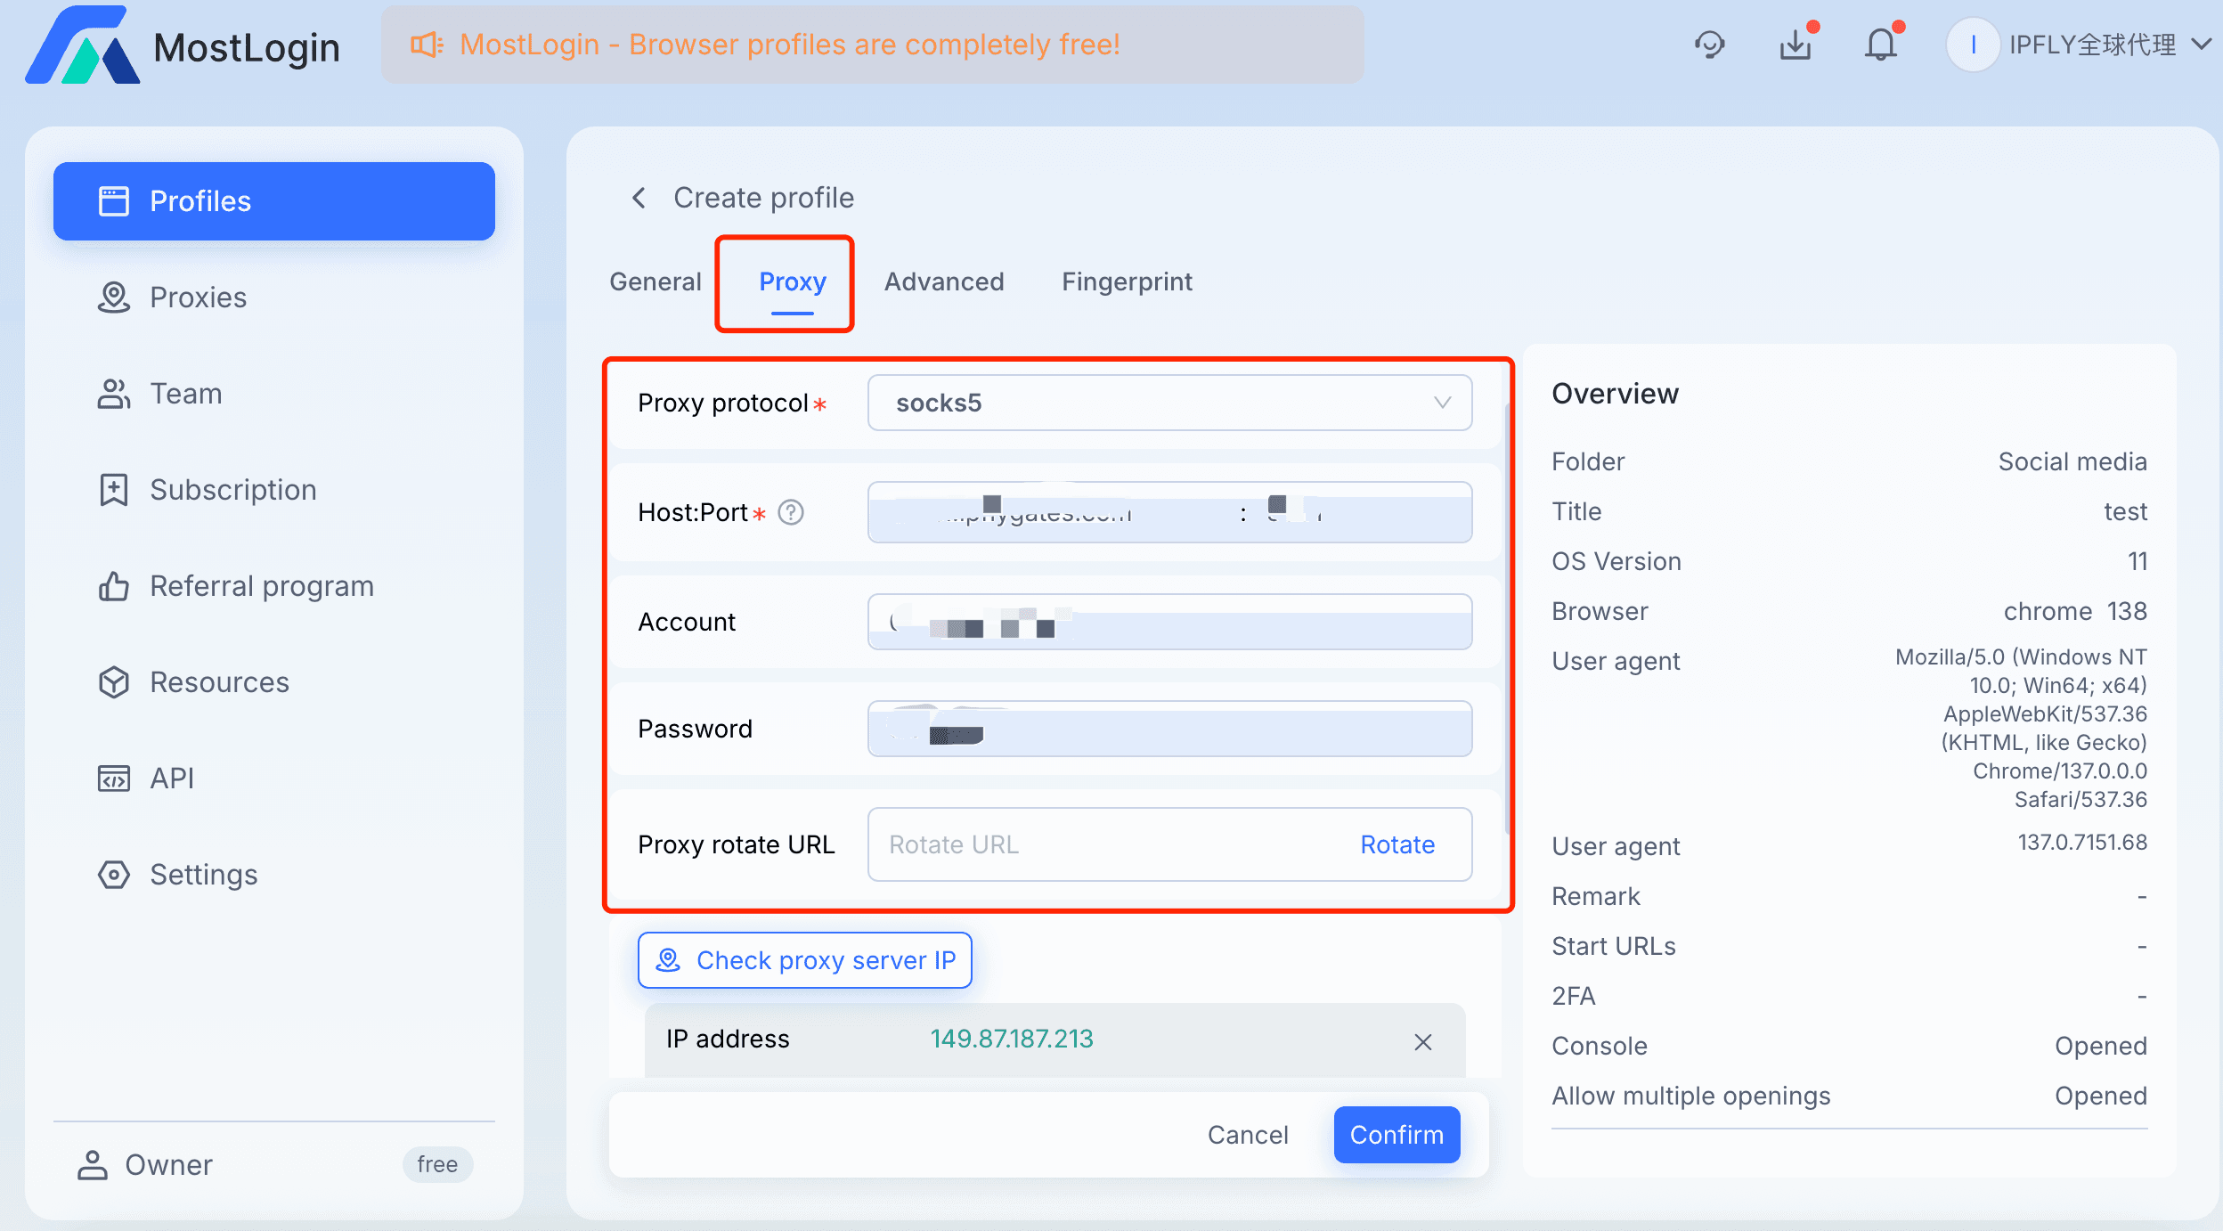The width and height of the screenshot is (2223, 1231).
Task: Expand the Proxy protocol socks5 dropdown
Action: [x=1168, y=403]
